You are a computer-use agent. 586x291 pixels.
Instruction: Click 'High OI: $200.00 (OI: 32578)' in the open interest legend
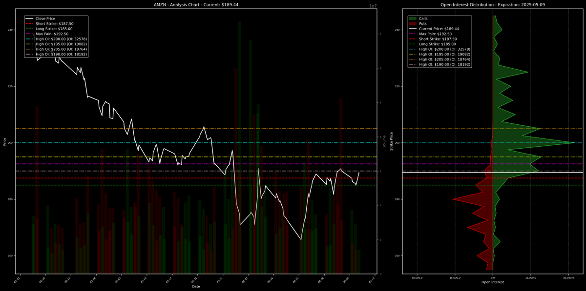click(x=445, y=50)
